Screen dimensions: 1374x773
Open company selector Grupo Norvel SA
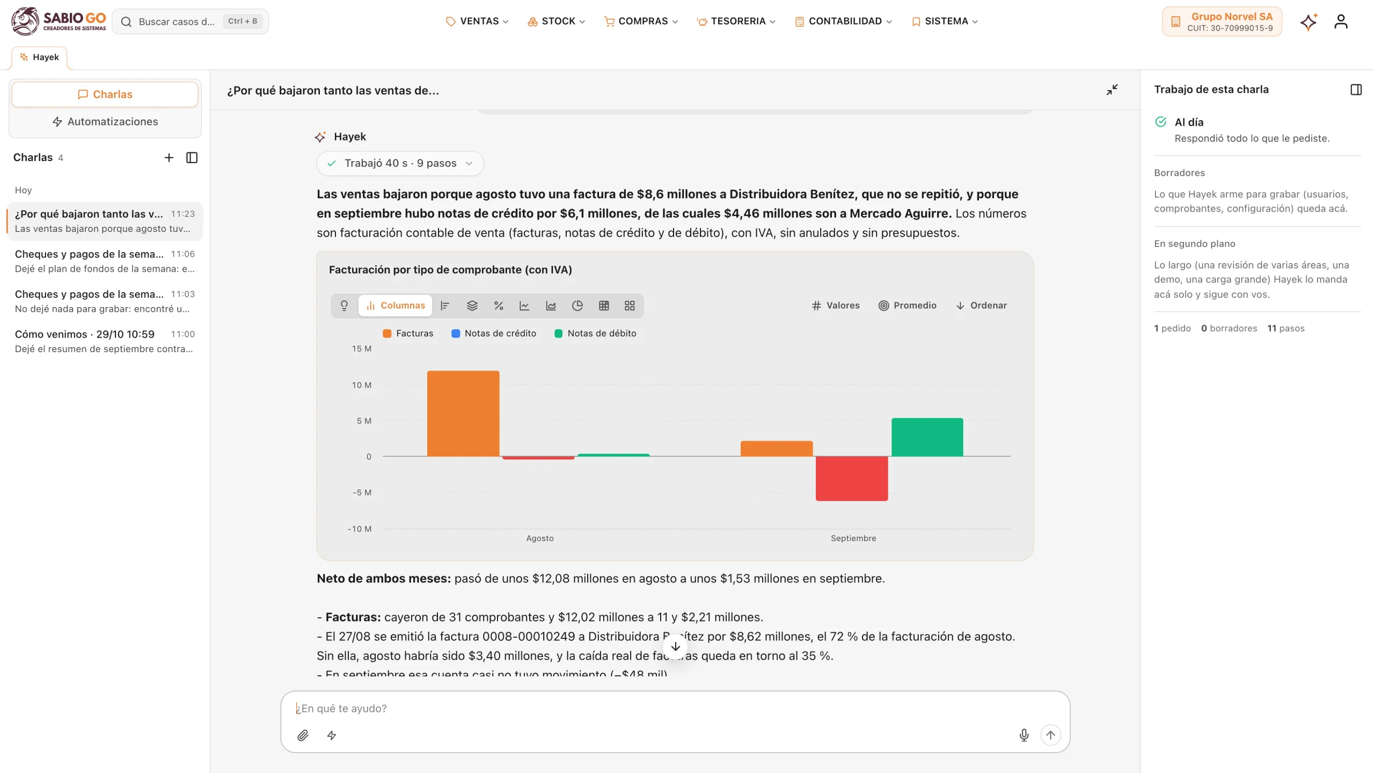tap(1222, 21)
